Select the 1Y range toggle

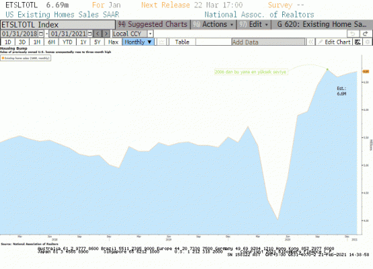83,42
